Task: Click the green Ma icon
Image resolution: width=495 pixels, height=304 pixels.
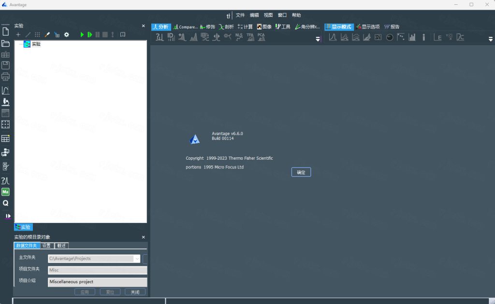Action: pos(5,192)
